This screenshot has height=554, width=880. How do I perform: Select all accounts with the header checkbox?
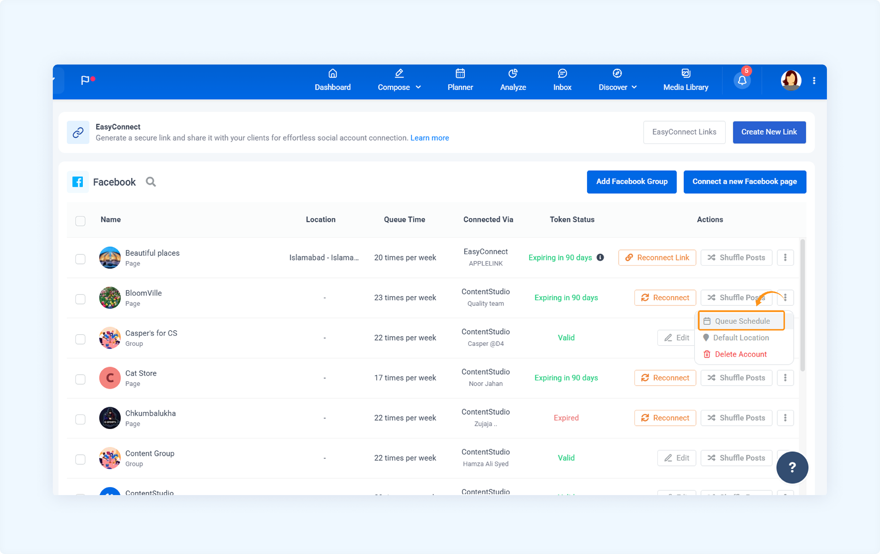[80, 221]
